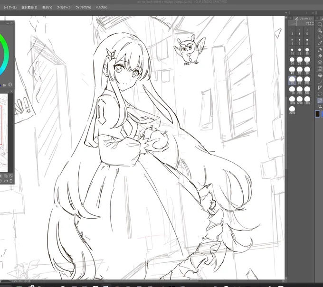Pick the 60 brush size preset
The width and height of the screenshot is (323, 287).
pos(307,71)
